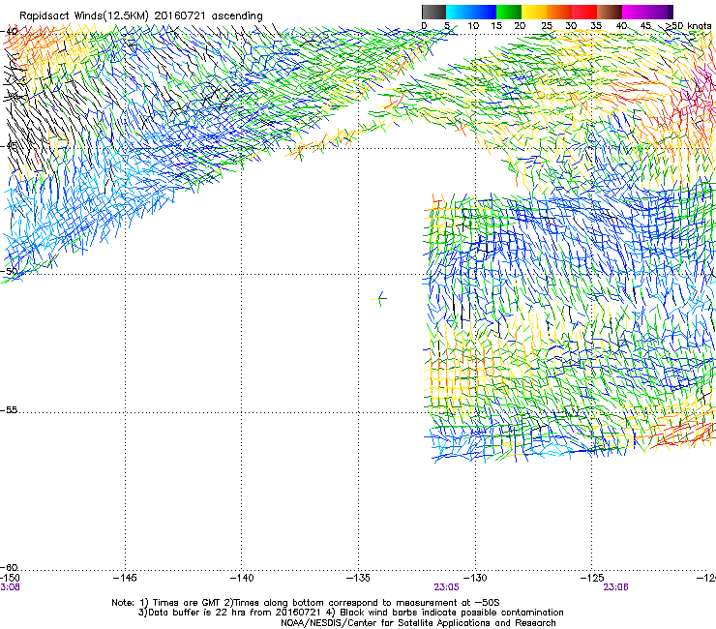Click the purple 3:08 time stamp

click(x=10, y=587)
